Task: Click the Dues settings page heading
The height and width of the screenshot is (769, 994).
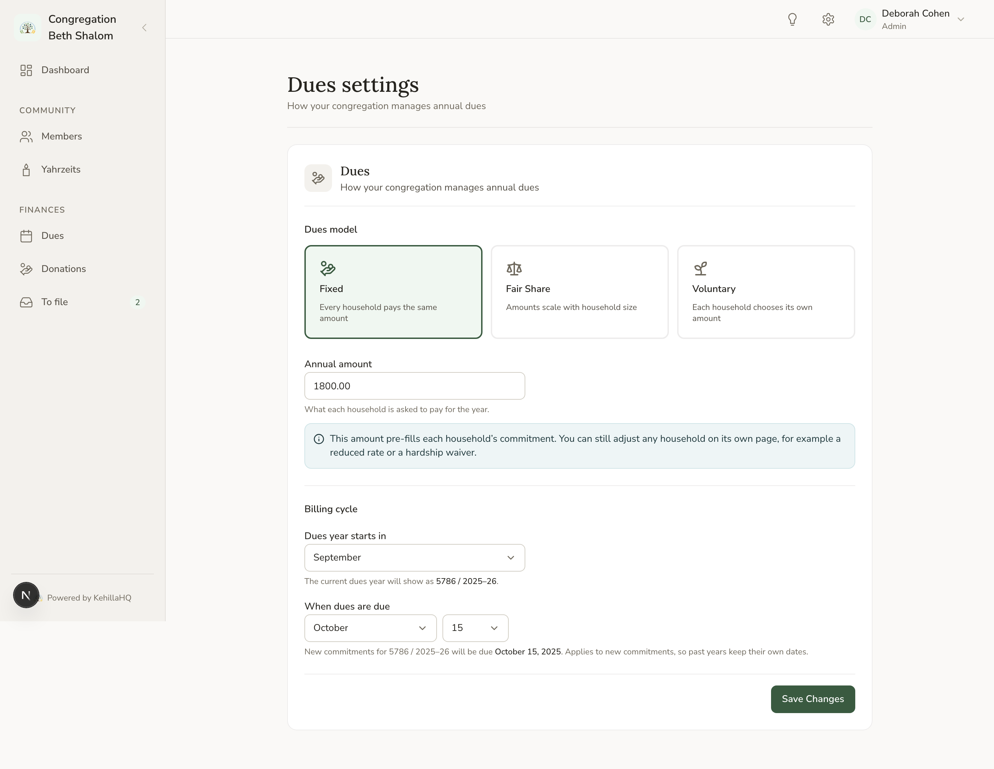Action: (353, 85)
